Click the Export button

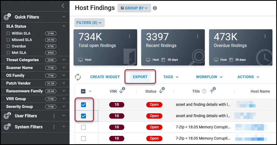pos(140,77)
